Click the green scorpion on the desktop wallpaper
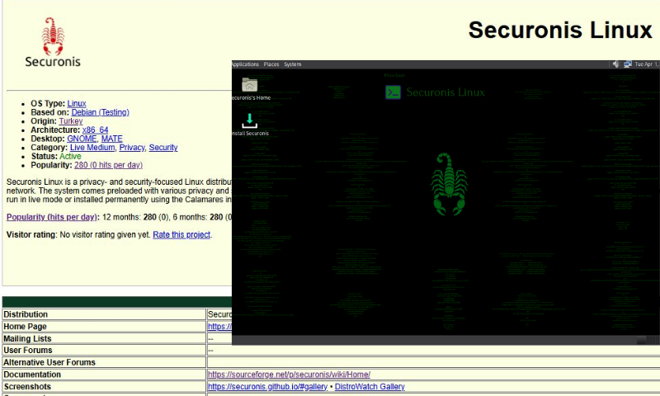The width and height of the screenshot is (660, 396). click(x=450, y=183)
